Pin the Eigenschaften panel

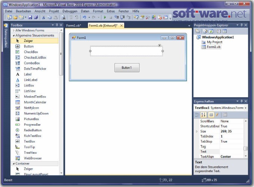242,101
